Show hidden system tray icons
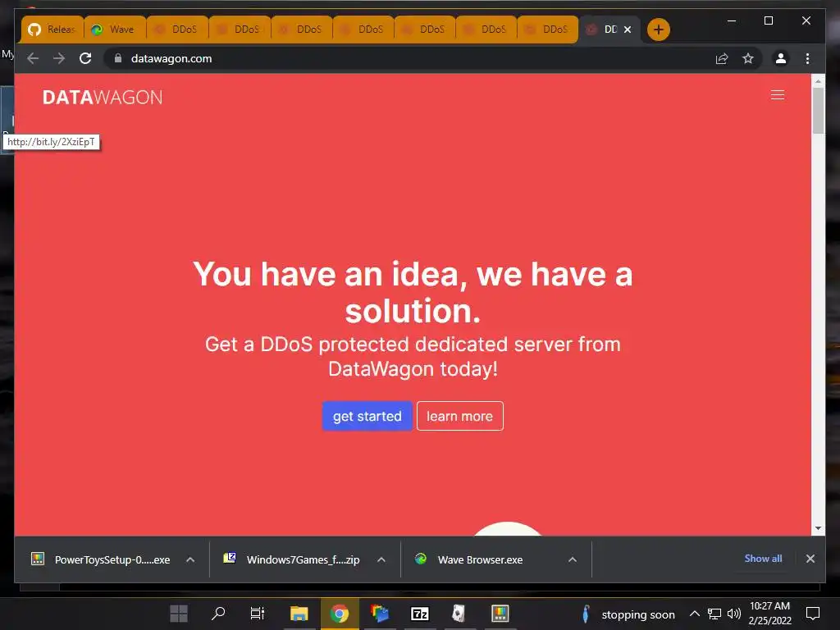Viewport: 840px width, 630px height. (x=694, y=614)
